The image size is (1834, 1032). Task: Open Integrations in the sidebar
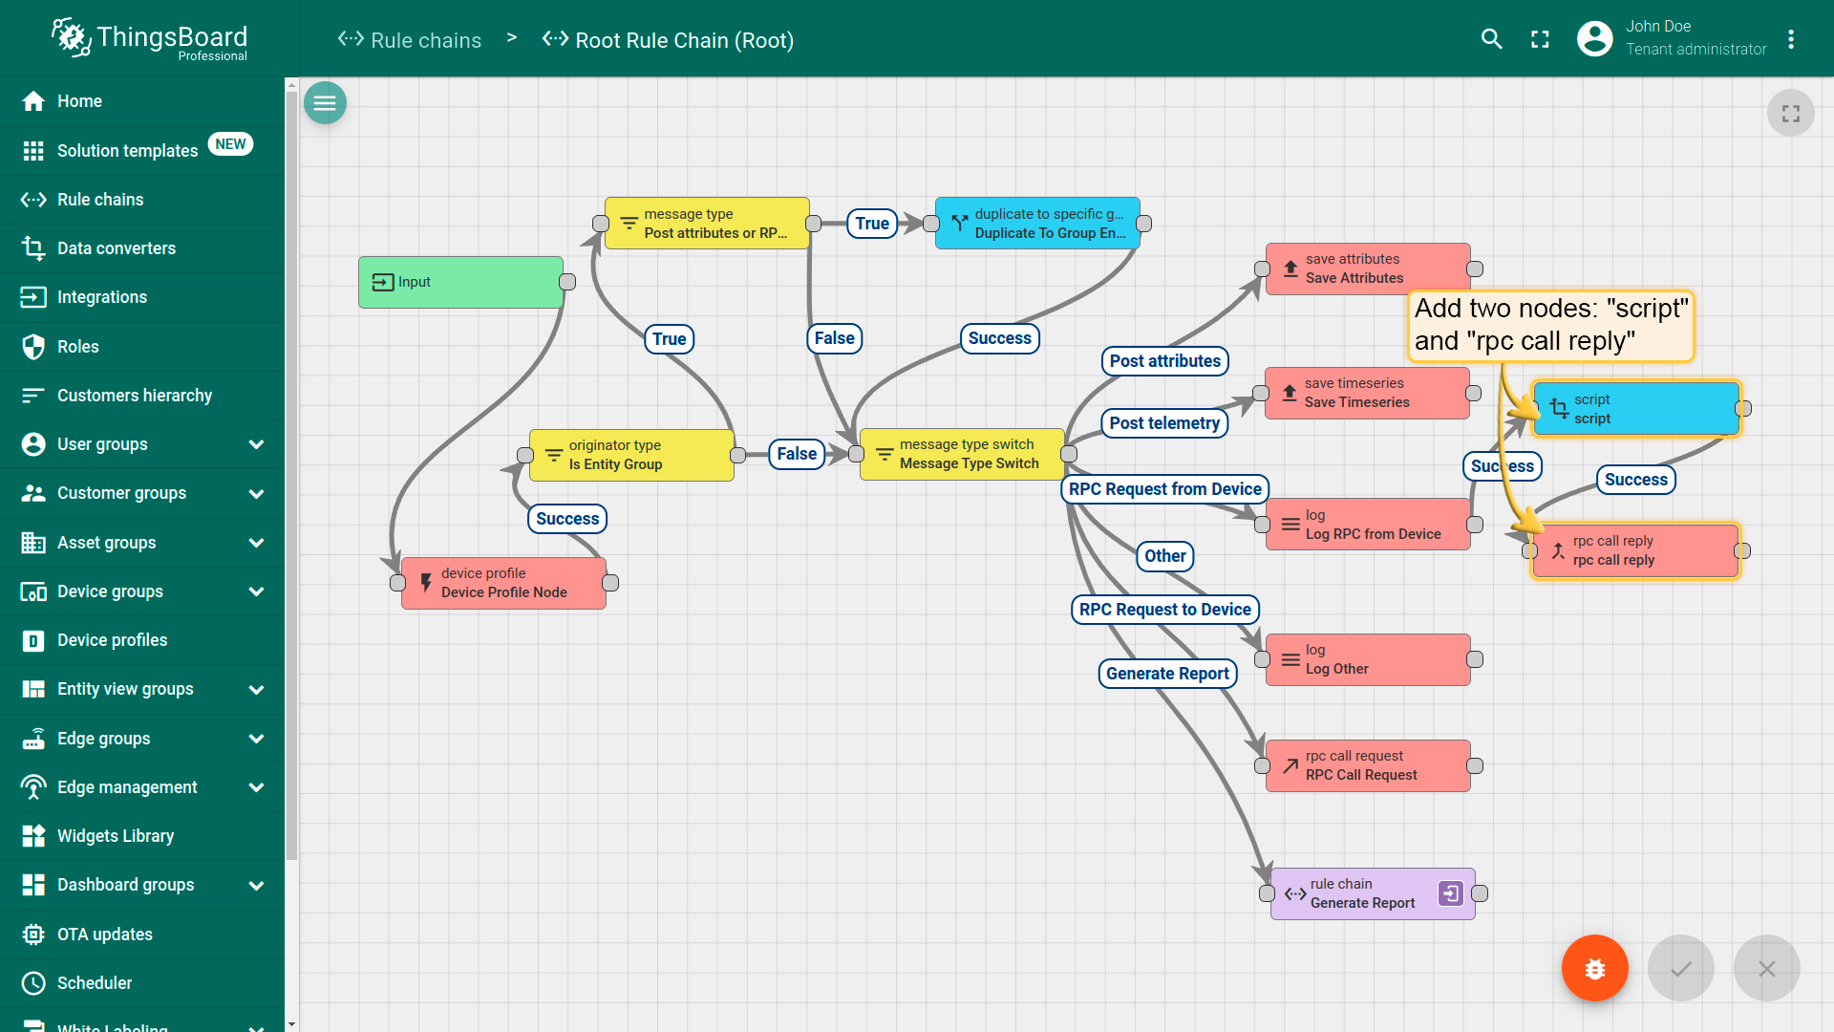(142, 297)
